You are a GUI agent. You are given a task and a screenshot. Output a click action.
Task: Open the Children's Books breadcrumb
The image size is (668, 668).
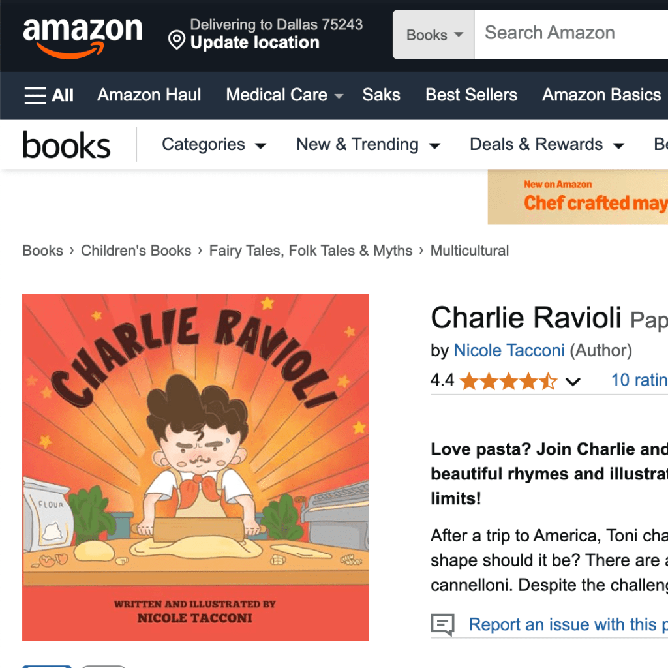pos(136,250)
